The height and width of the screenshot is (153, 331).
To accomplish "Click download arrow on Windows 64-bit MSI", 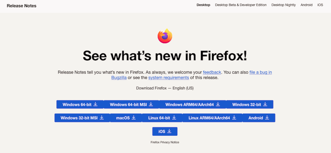I will [151, 104].
